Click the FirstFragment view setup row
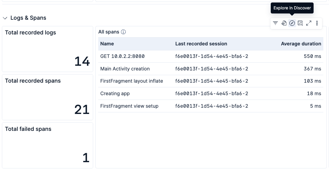329x170 pixels. click(x=211, y=106)
